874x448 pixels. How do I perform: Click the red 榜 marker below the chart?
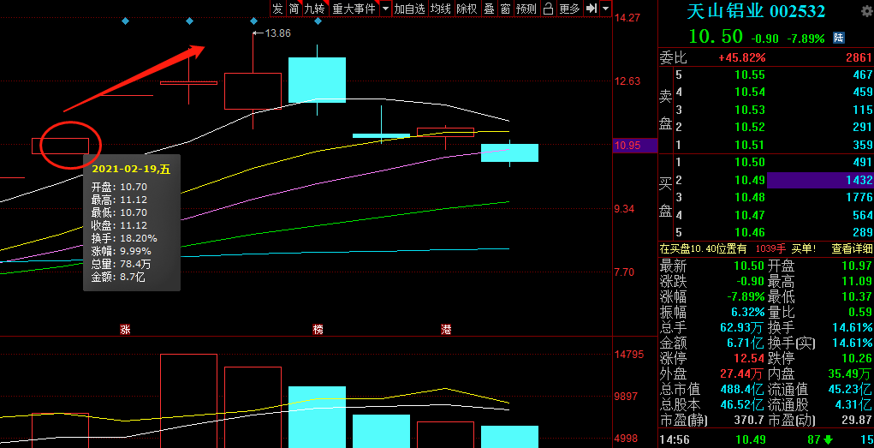(x=318, y=329)
